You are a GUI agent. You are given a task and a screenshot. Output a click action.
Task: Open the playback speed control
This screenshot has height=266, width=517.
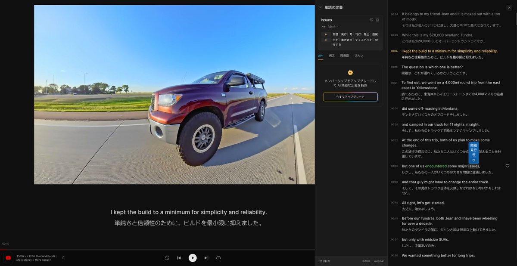[218, 258]
